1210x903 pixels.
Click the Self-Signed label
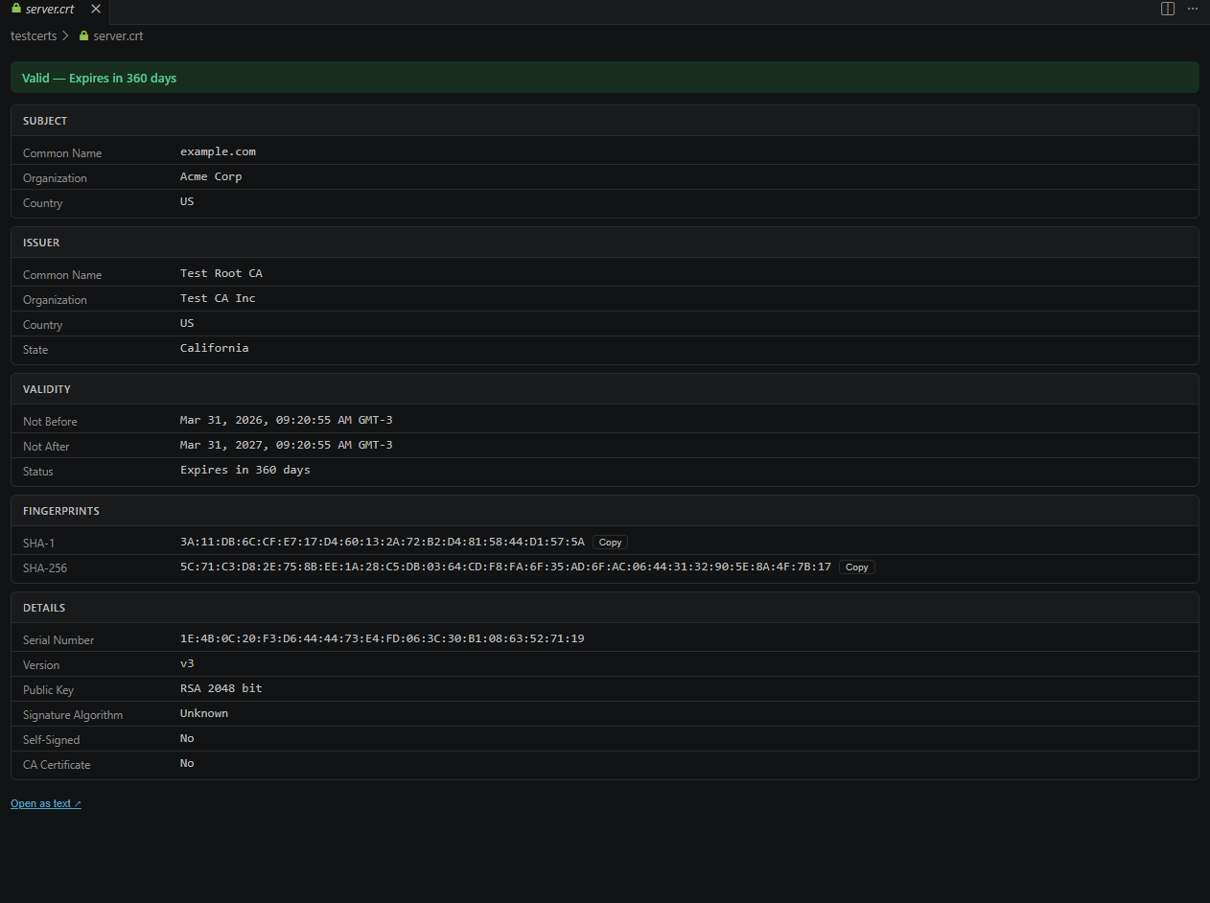[x=52, y=740]
